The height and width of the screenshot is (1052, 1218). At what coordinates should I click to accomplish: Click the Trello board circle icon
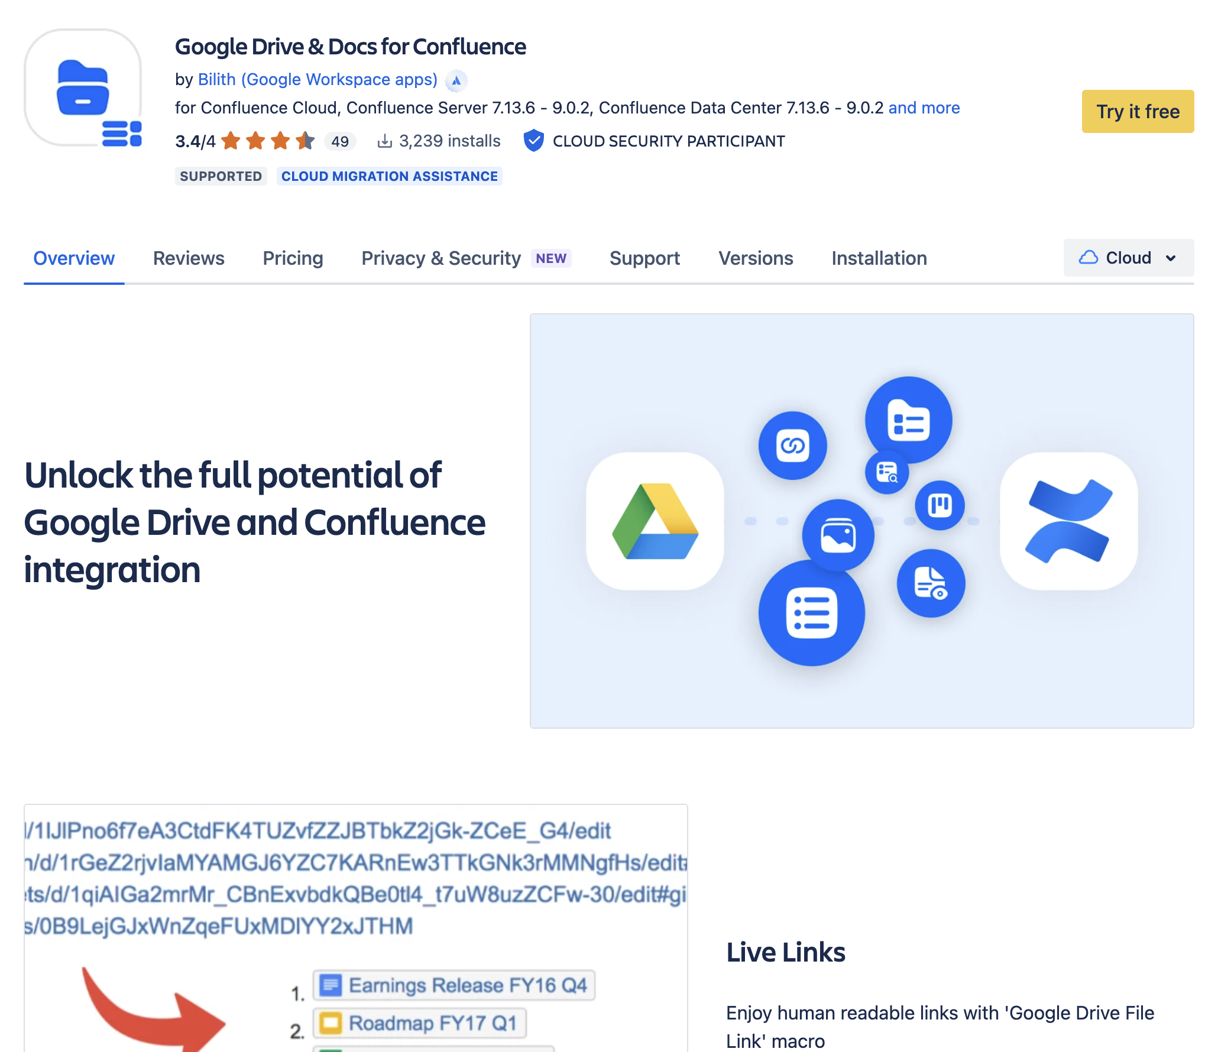(940, 505)
